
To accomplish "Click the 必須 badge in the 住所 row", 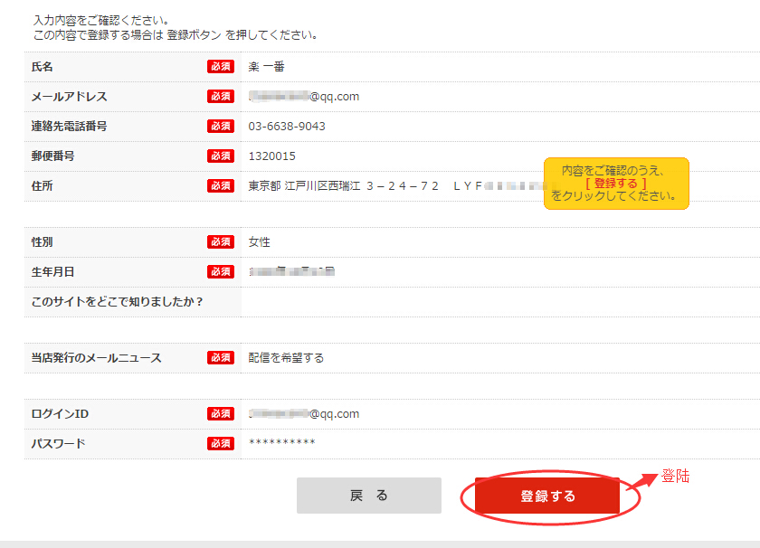I will point(221,186).
